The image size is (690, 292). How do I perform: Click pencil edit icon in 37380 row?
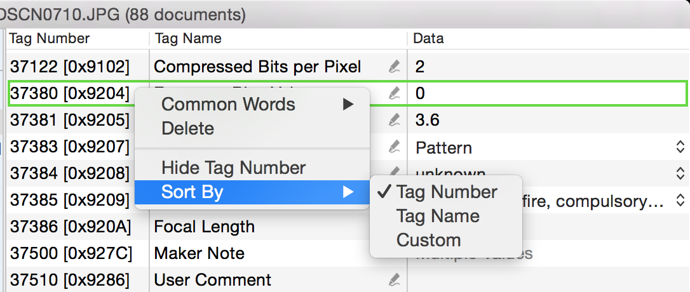pyautogui.click(x=395, y=93)
